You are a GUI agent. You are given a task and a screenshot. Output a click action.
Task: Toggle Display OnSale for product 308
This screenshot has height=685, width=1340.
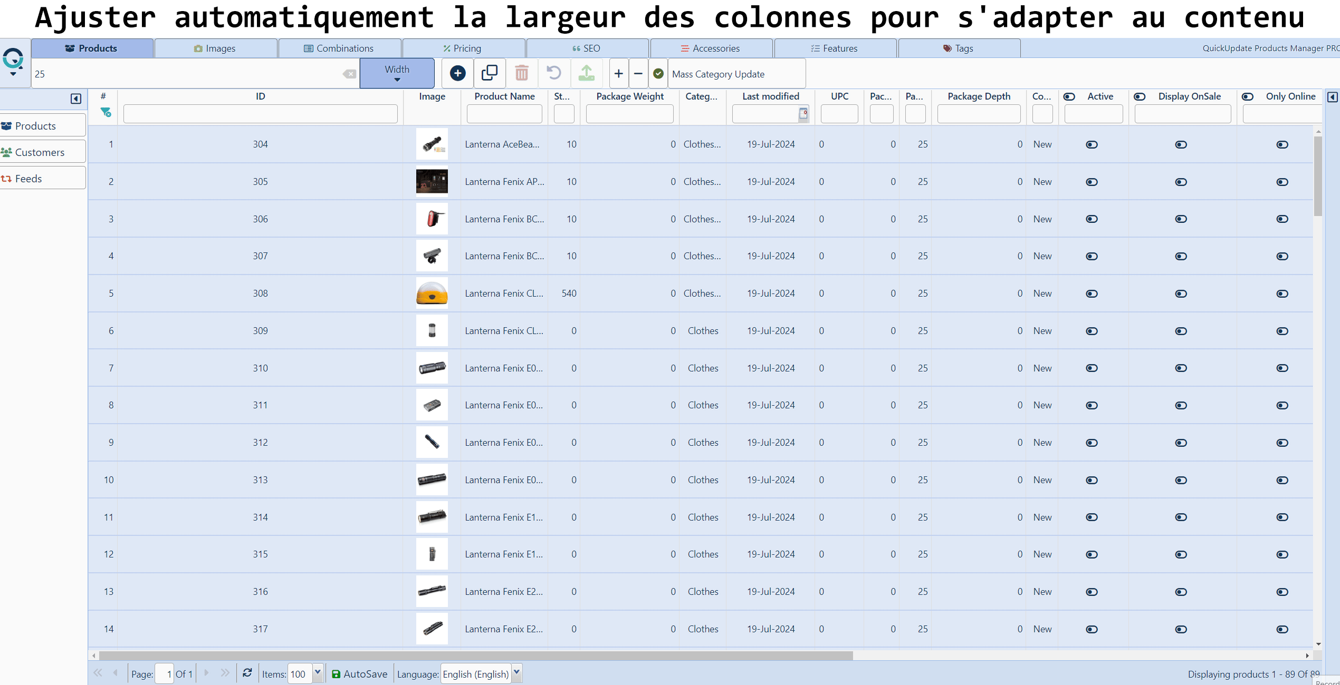pos(1181,293)
